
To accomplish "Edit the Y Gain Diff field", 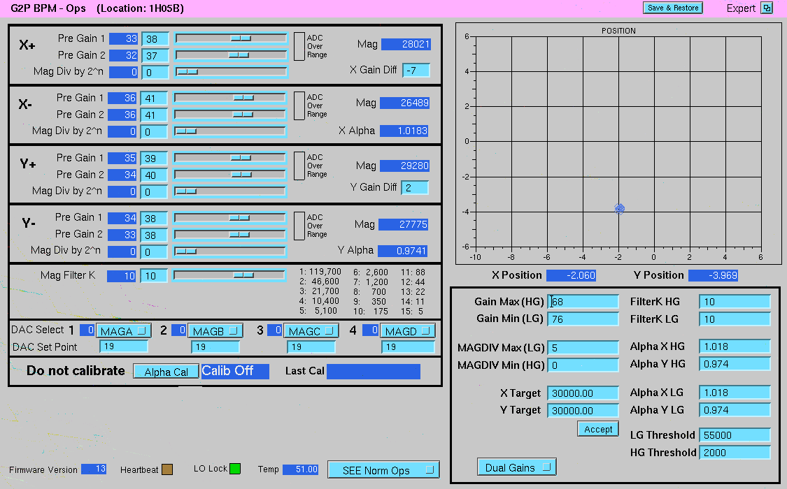I will coord(415,187).
